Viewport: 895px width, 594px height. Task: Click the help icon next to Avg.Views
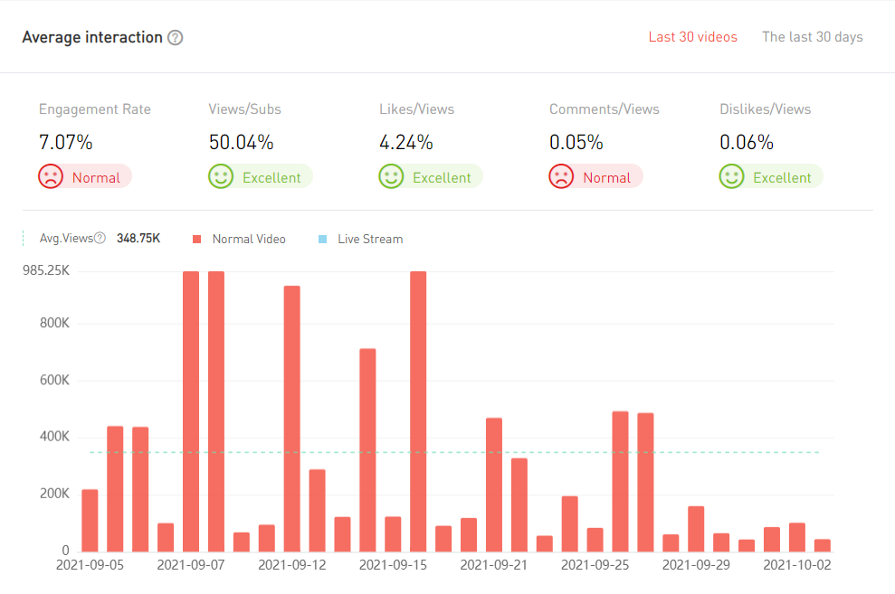(100, 239)
